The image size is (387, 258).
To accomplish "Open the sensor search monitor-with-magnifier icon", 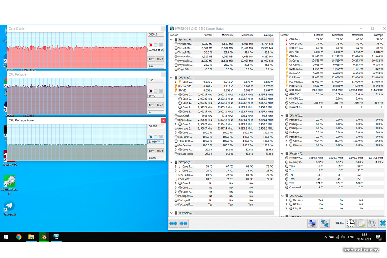I will [312, 223].
